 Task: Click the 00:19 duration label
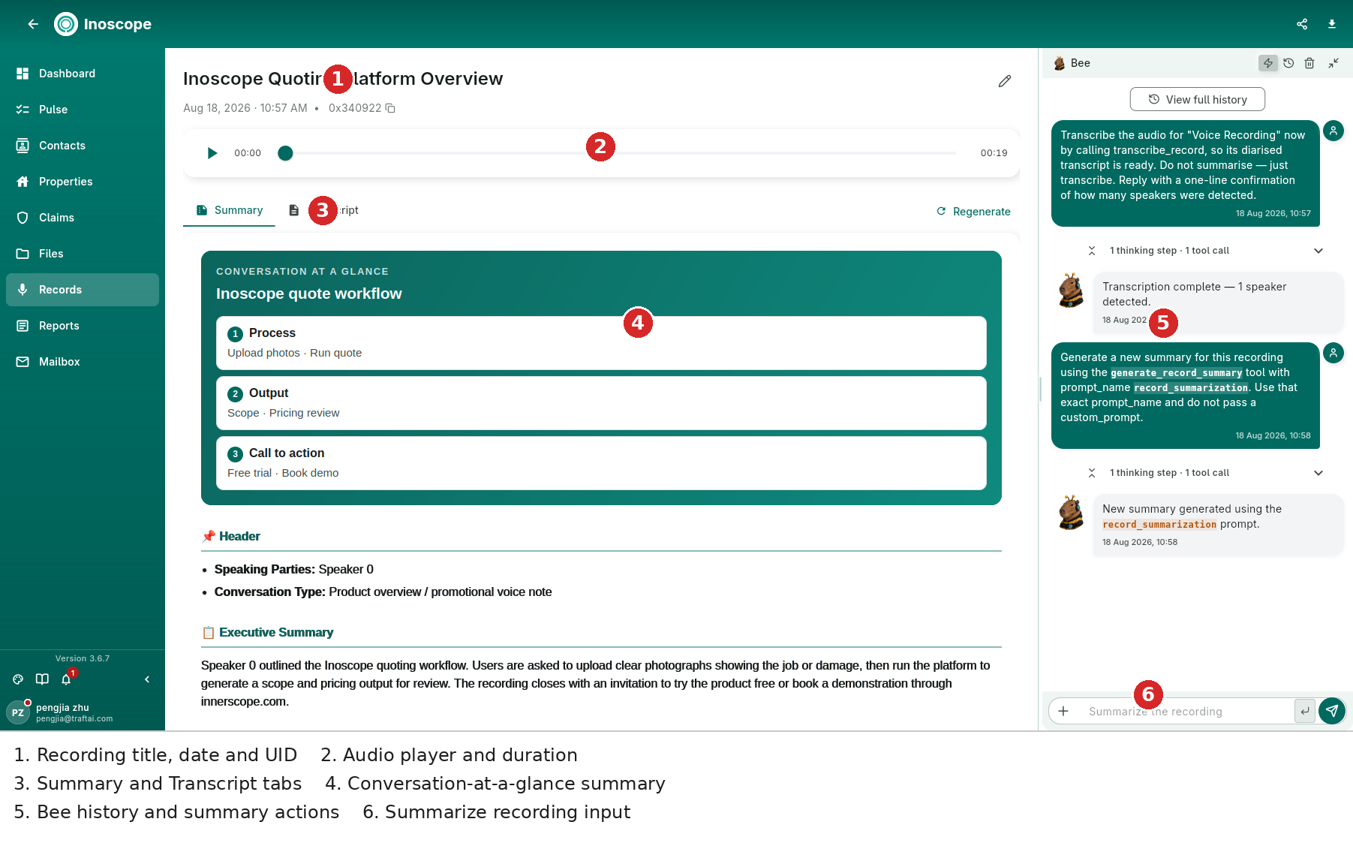pos(994,153)
